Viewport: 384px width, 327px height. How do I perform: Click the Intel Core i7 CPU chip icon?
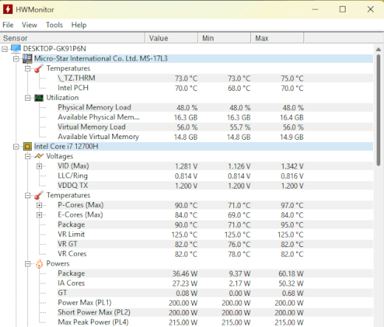[27, 146]
